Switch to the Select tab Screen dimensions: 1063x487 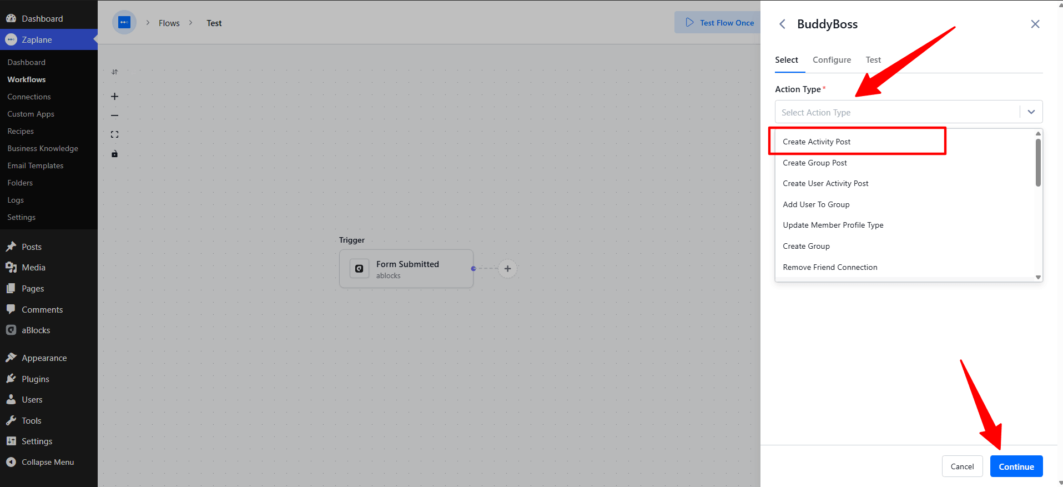(787, 60)
